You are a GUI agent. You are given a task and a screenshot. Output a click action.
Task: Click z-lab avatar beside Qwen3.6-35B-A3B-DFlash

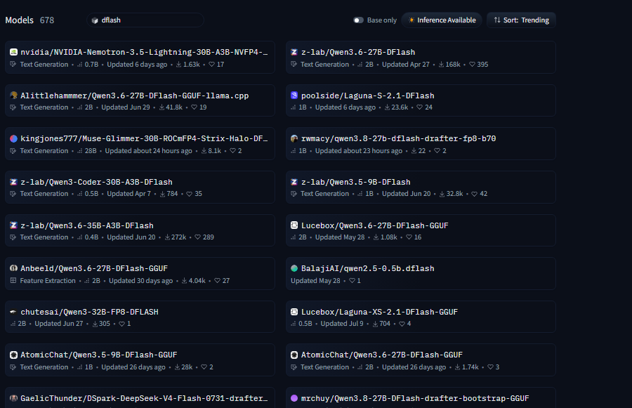14,225
